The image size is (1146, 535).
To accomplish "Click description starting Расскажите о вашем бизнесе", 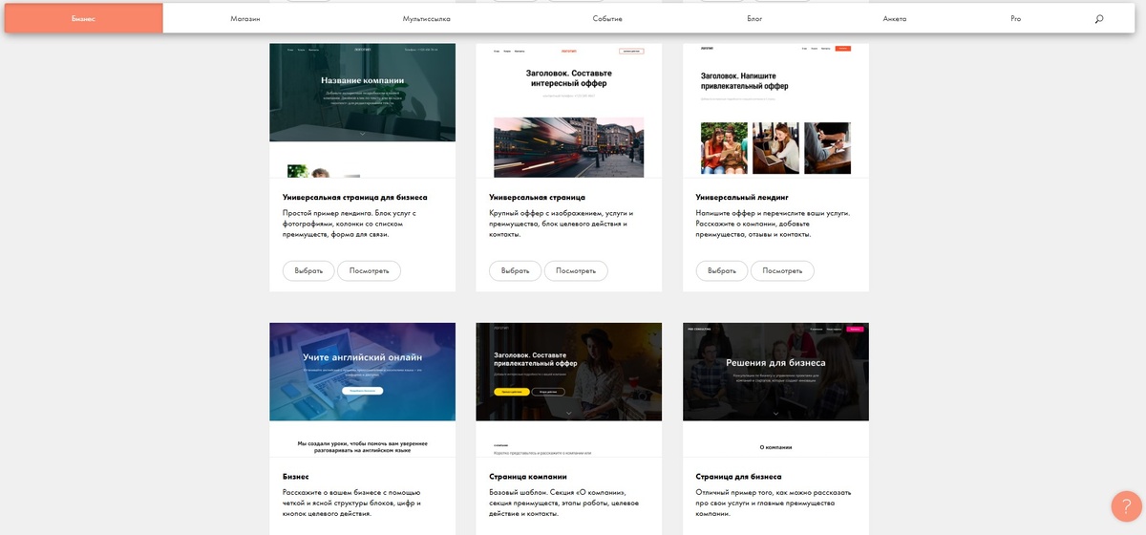I will [351, 503].
